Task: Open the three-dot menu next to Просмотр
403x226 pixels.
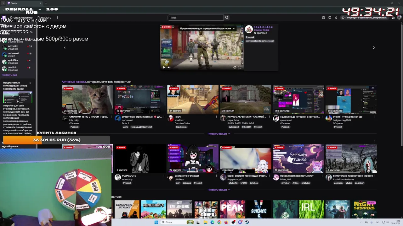Action: [x=57, y=18]
